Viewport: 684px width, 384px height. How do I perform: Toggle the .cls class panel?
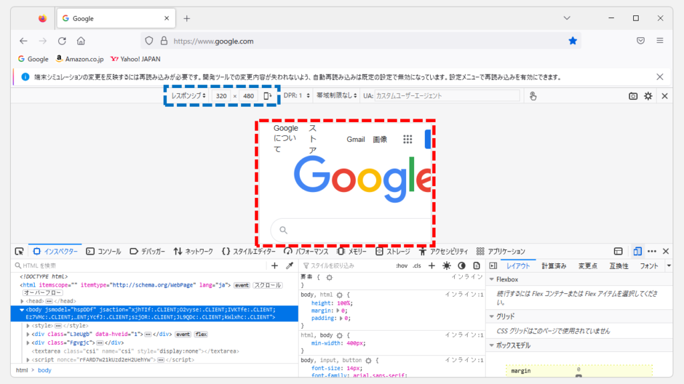coord(417,265)
